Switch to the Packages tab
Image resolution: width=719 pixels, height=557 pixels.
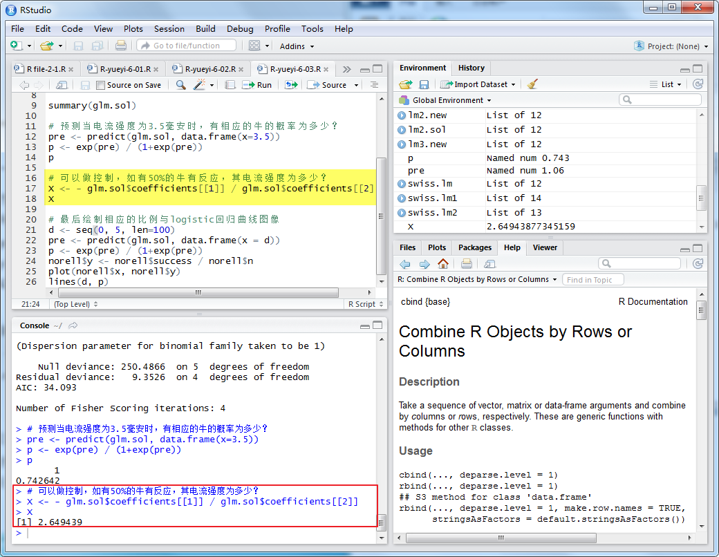point(475,247)
